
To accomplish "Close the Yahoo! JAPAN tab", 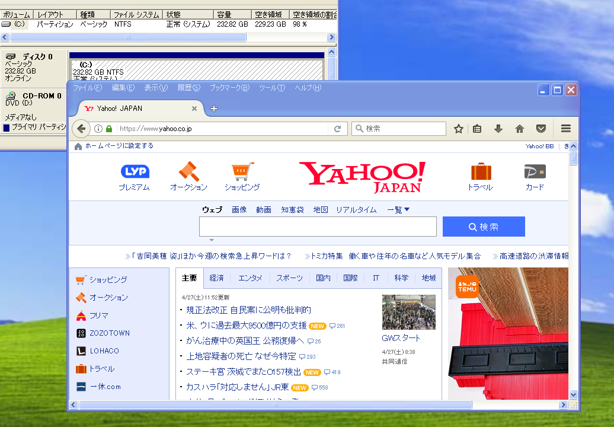I will (194, 109).
